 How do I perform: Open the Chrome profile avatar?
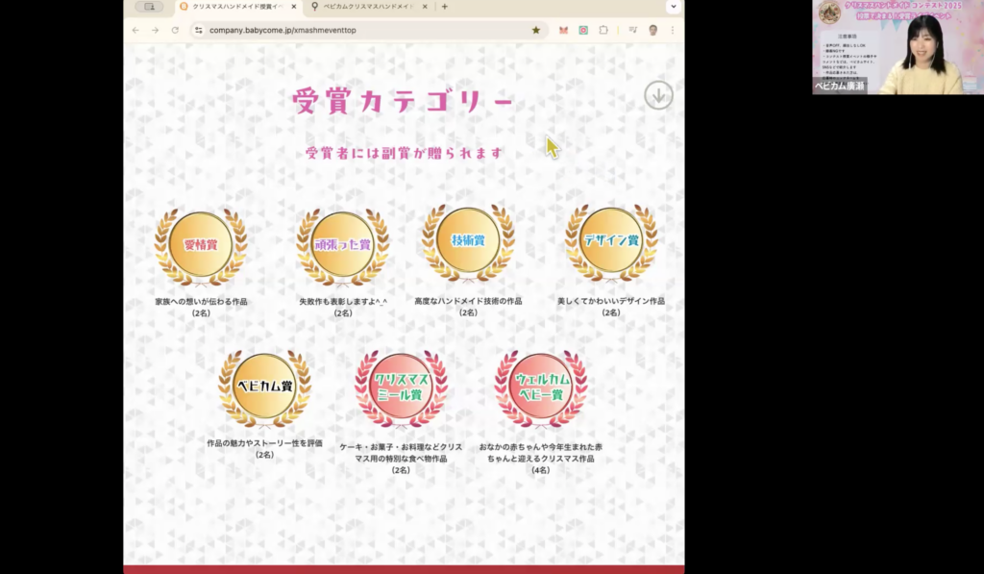coord(653,30)
